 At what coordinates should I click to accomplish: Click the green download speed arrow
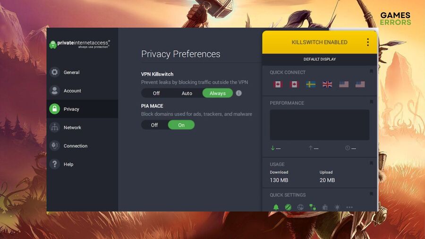coord(272,148)
